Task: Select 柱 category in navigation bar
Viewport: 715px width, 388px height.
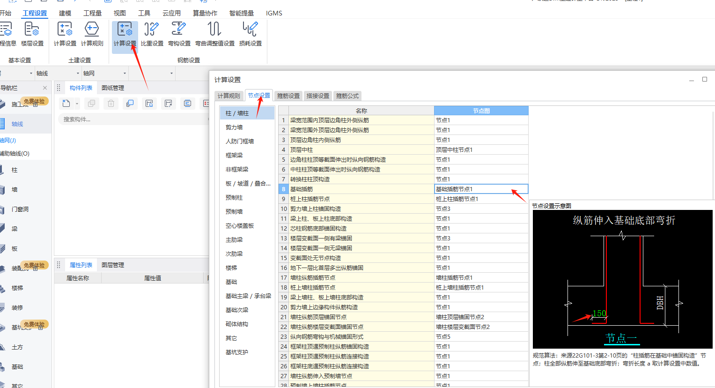Action: [x=15, y=170]
